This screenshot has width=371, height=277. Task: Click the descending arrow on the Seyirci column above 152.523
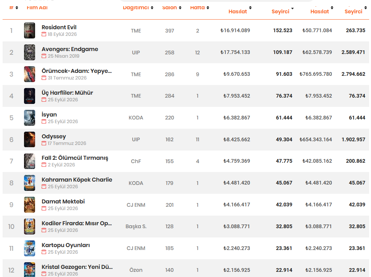coord(292,8)
